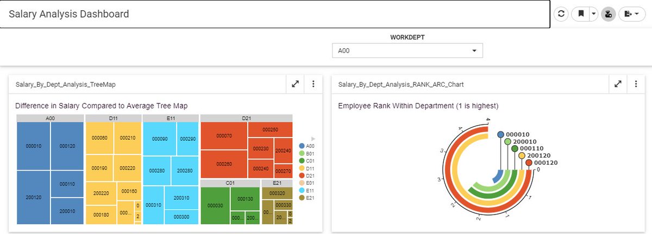Select the D21 treemap group header

(247, 118)
